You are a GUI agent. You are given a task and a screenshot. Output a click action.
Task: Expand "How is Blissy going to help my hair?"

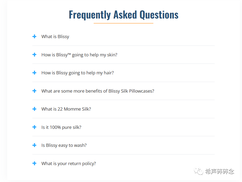[77, 73]
